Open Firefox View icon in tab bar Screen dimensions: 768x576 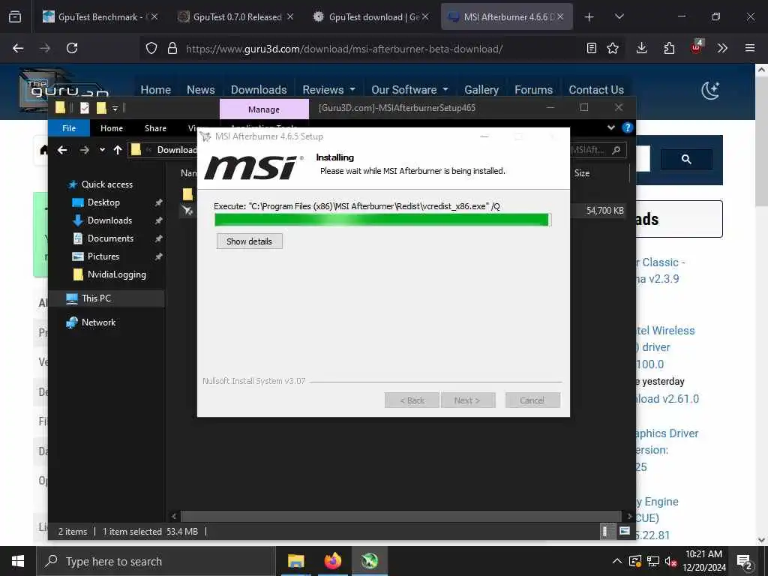click(x=15, y=16)
